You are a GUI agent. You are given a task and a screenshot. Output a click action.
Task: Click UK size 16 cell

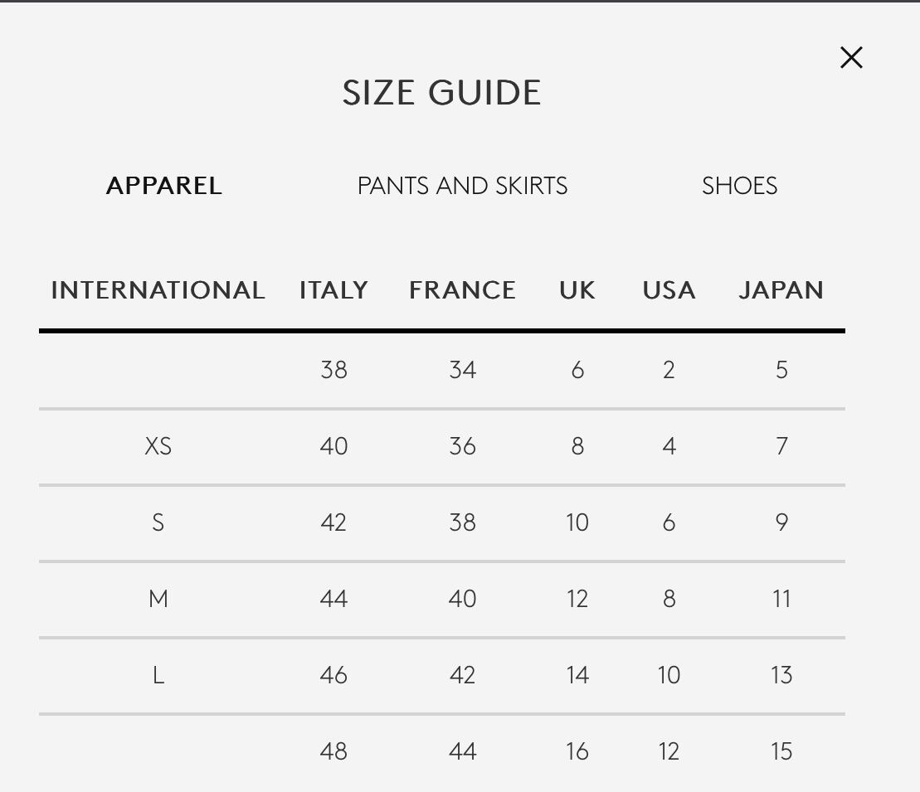coord(577,751)
